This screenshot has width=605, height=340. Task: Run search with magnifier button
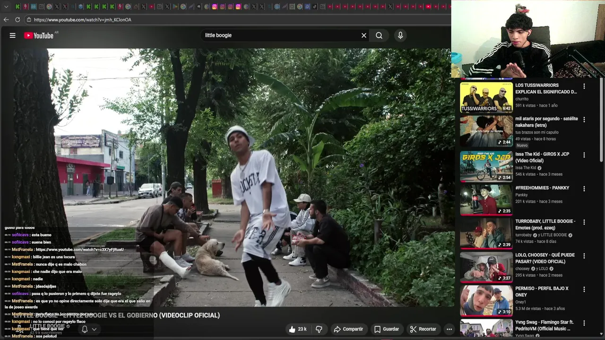379,35
